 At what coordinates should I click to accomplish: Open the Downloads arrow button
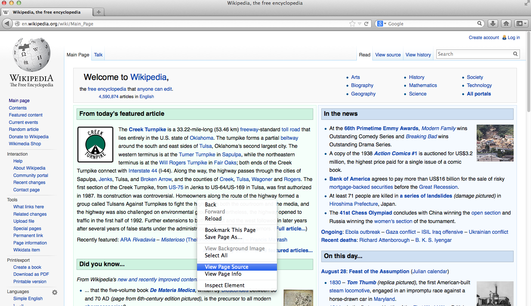tap(493, 24)
